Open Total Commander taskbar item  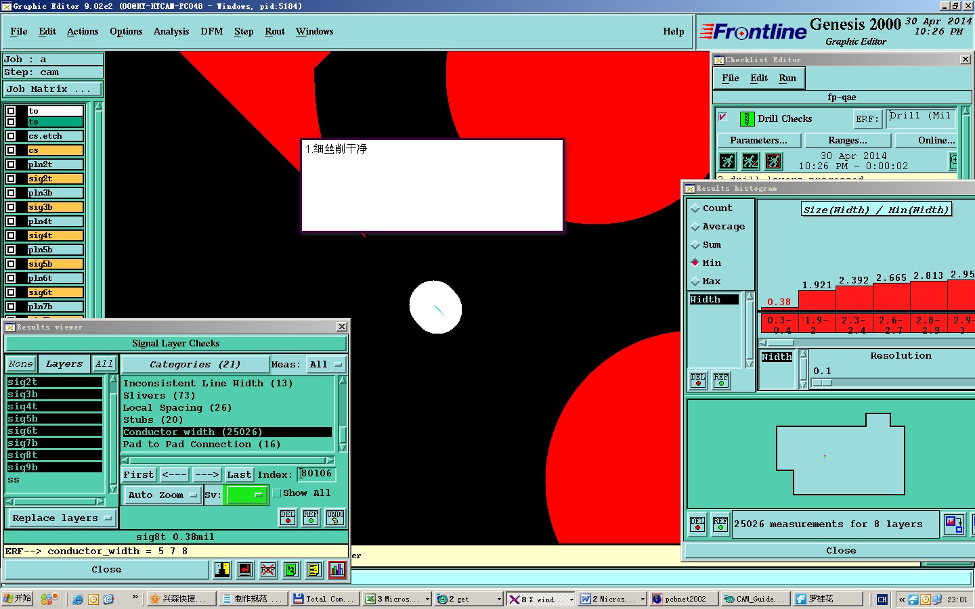pos(325,599)
